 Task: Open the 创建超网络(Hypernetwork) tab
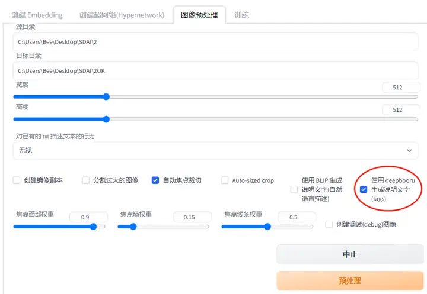pos(122,15)
